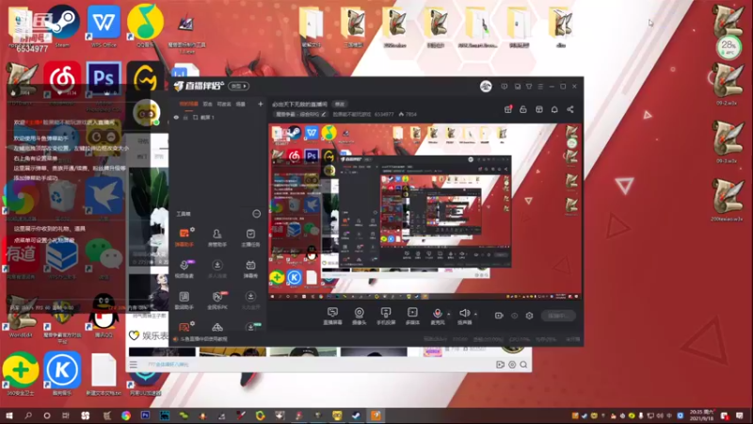This screenshot has height=424, width=753.
Task: Select the 截屏 1 source row
Action: click(x=218, y=117)
